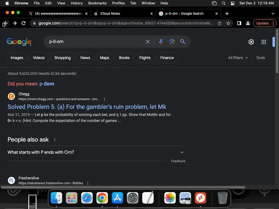Open System Settings from the Dock
This screenshot has height=209, width=279.
[x=133, y=198]
